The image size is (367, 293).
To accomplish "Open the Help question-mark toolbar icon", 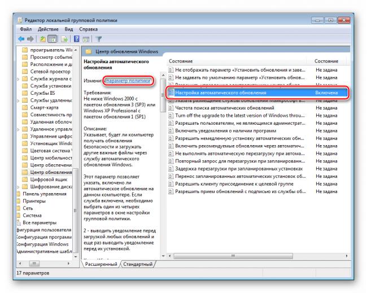I will 76,39.
